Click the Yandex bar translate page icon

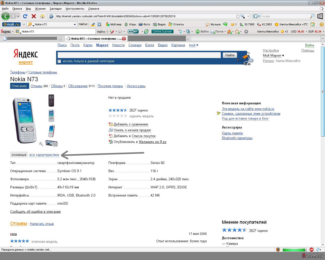[x=188, y=31]
